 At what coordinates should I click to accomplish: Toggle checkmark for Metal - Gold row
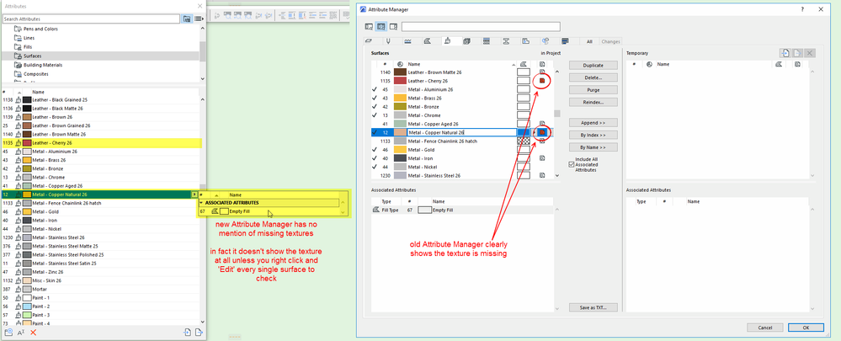[374, 149]
